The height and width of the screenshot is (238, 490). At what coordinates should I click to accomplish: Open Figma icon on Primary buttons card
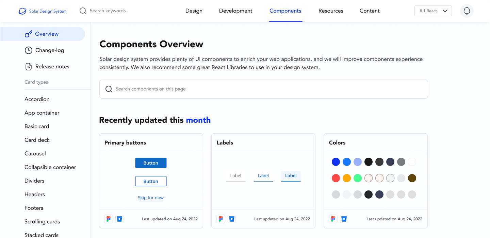click(109, 219)
